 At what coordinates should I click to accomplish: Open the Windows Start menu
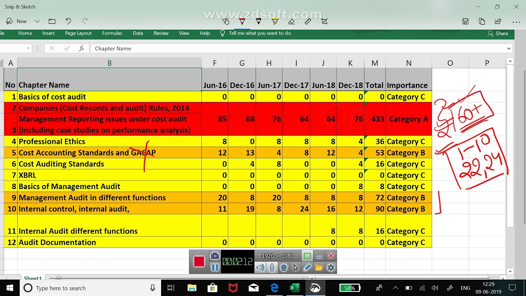tap(10, 288)
